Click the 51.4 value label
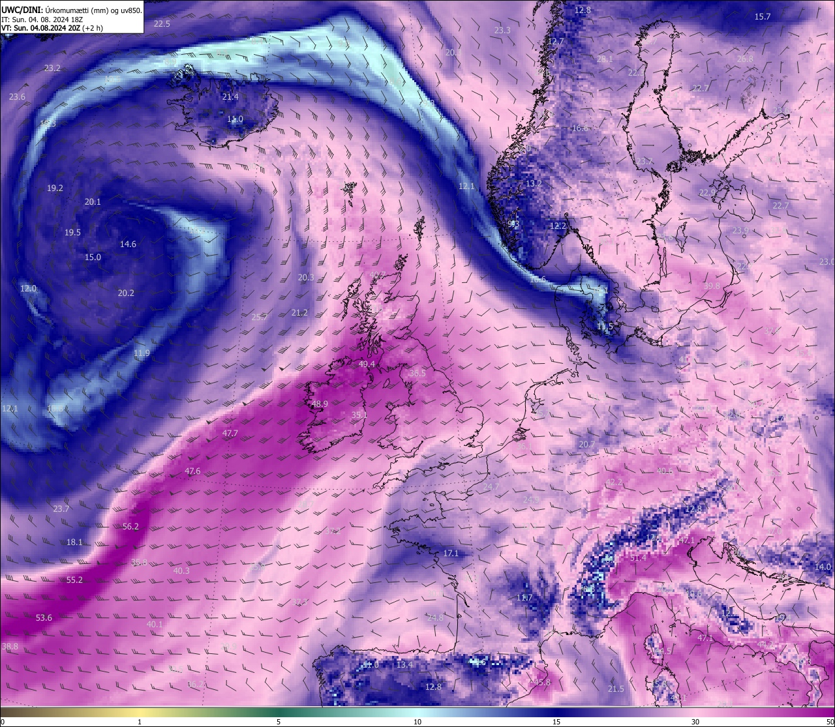835x727 pixels. pos(638,557)
